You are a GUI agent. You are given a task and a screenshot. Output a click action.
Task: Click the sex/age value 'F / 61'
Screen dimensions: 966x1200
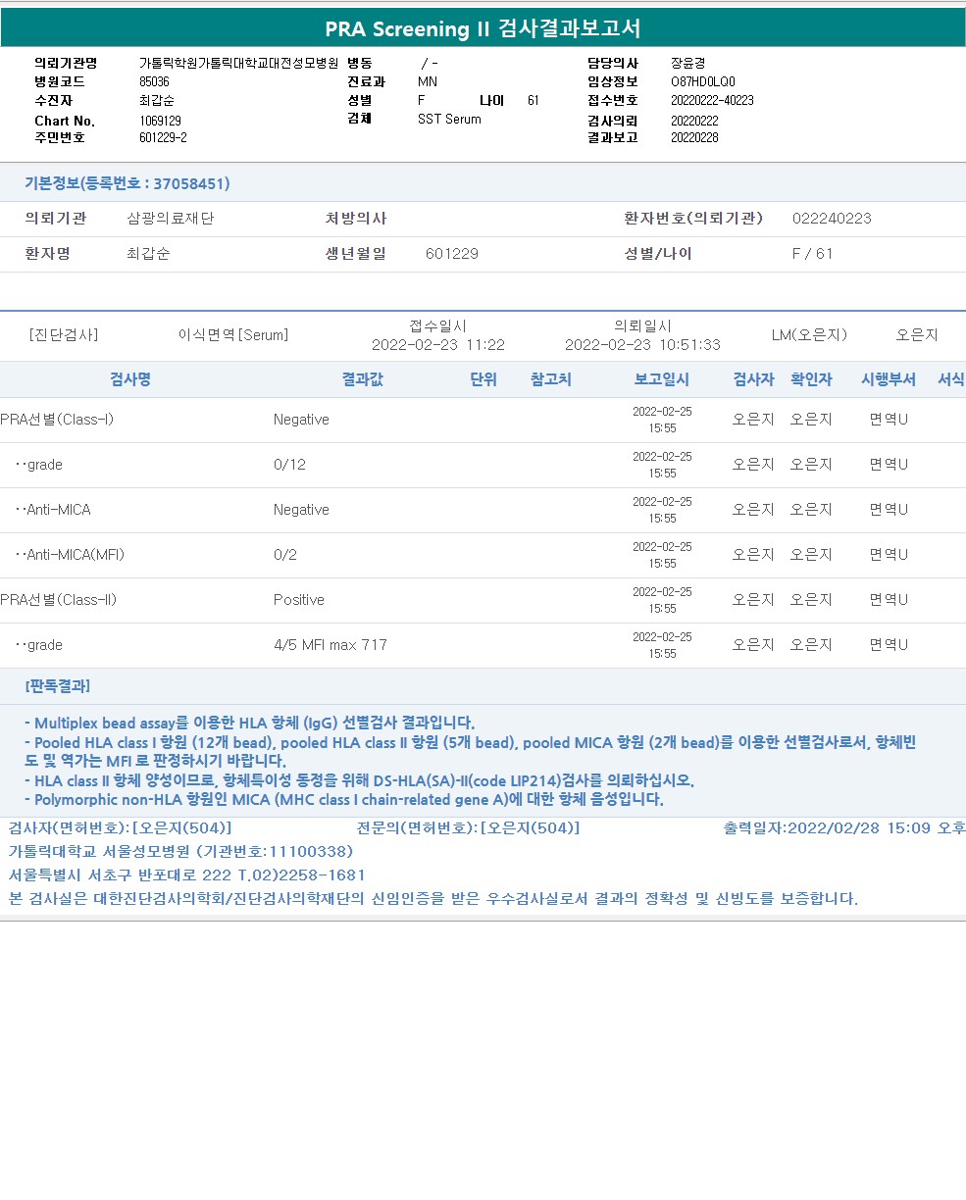click(812, 254)
